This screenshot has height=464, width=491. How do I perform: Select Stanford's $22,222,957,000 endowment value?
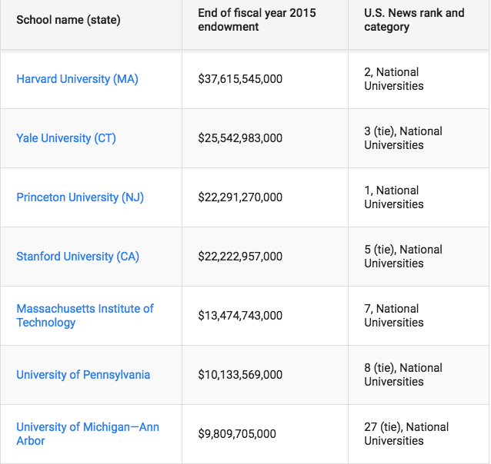[x=240, y=257]
